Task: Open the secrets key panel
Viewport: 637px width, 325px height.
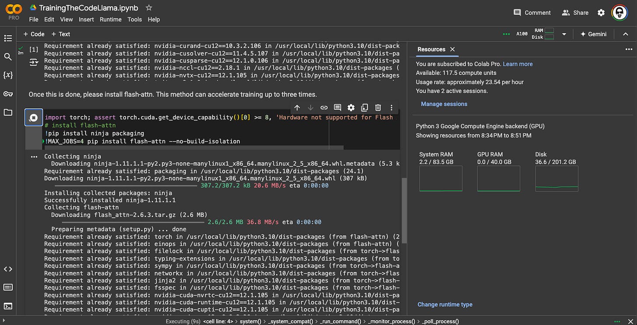Action: [x=8, y=94]
